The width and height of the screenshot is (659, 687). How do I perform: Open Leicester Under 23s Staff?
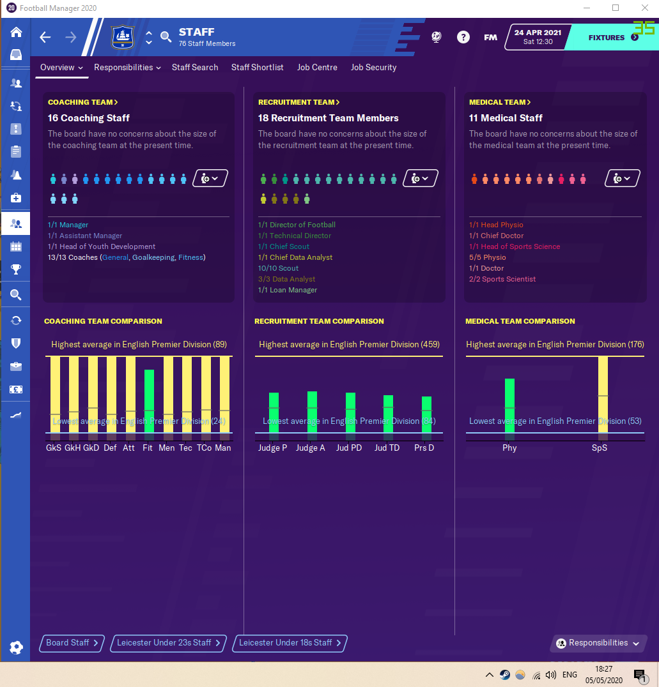(168, 643)
